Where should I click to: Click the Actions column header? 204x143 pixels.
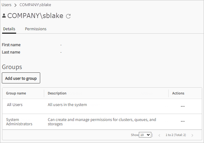coord(178,93)
